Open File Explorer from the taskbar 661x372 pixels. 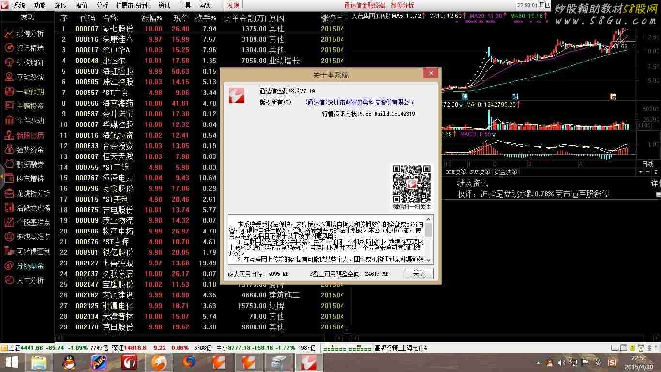coord(39,362)
